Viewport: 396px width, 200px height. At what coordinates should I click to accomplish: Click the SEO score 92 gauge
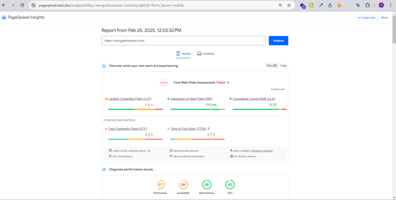pos(230,185)
